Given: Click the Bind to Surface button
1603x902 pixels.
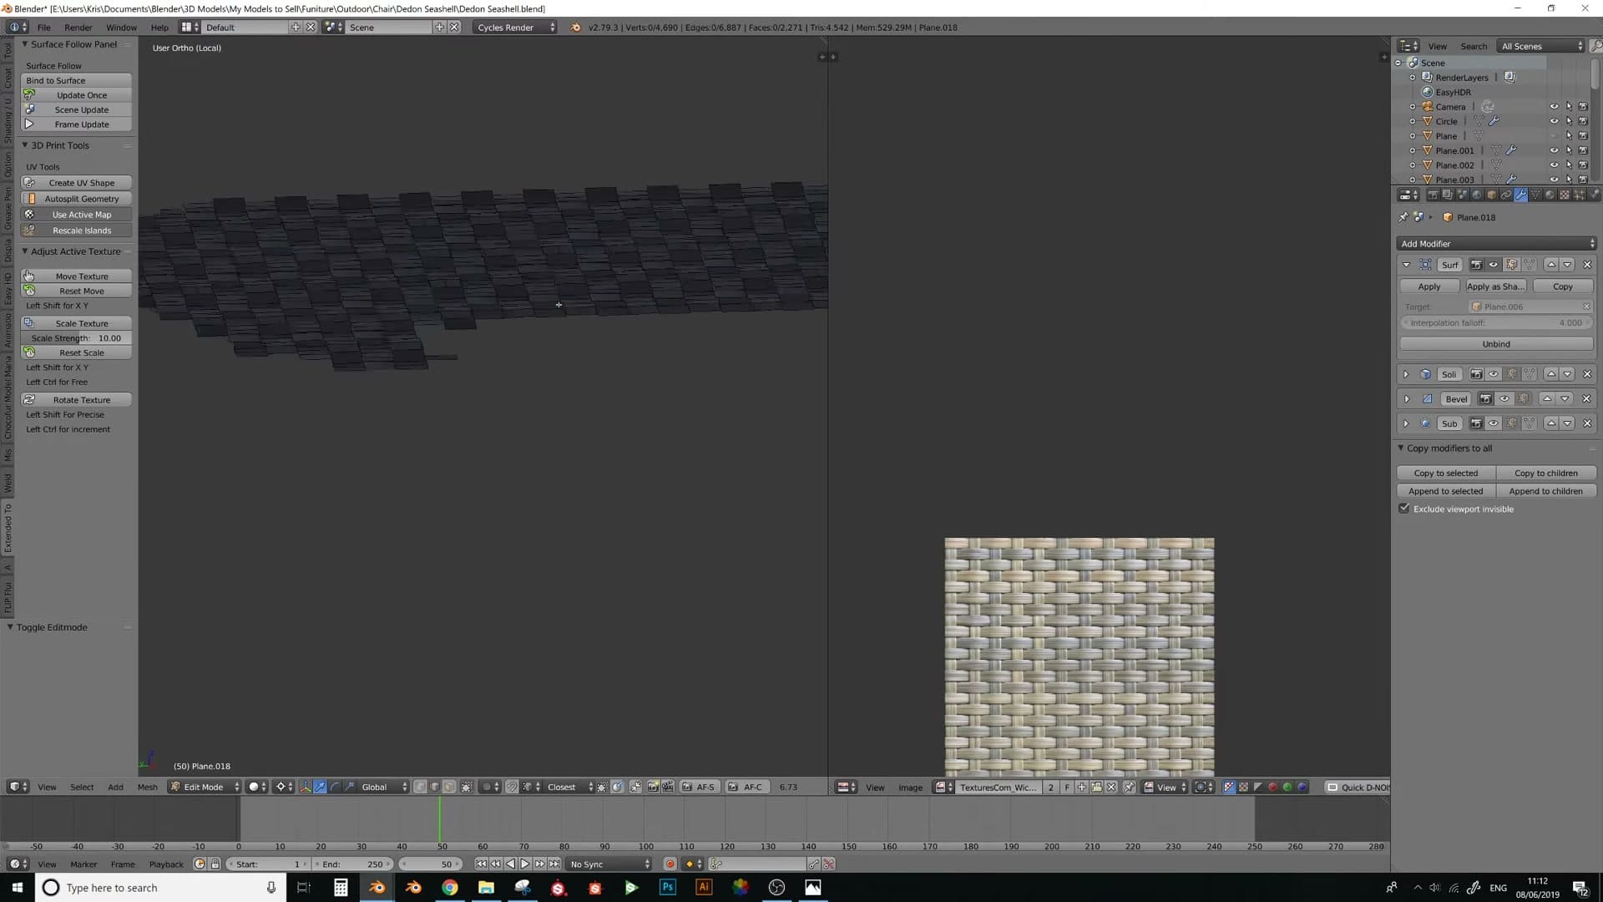Looking at the screenshot, I should [x=77, y=80].
